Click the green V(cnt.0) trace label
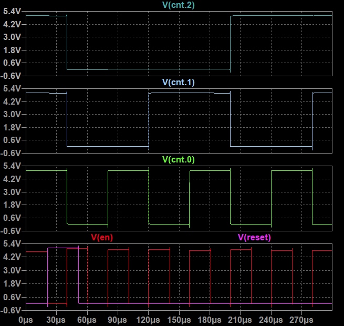 pyautogui.click(x=179, y=160)
